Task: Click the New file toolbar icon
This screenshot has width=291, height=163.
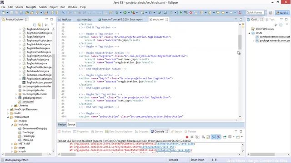Action: click(x=4, y=13)
